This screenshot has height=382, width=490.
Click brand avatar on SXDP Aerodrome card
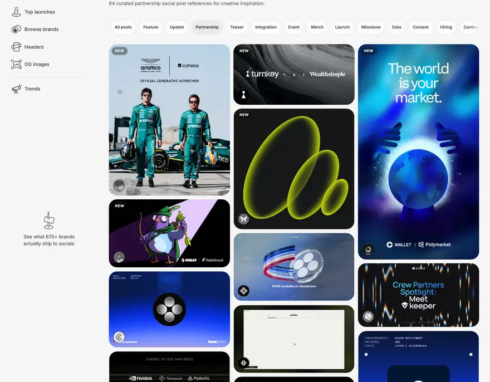(244, 291)
